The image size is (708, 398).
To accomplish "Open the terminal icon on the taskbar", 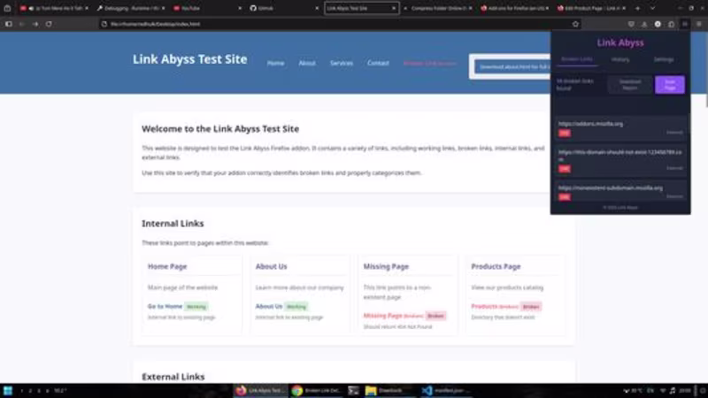I will [x=353, y=390].
